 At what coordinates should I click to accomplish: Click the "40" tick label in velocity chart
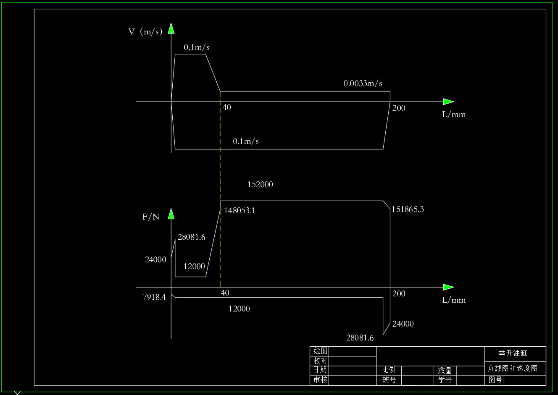[x=226, y=107]
